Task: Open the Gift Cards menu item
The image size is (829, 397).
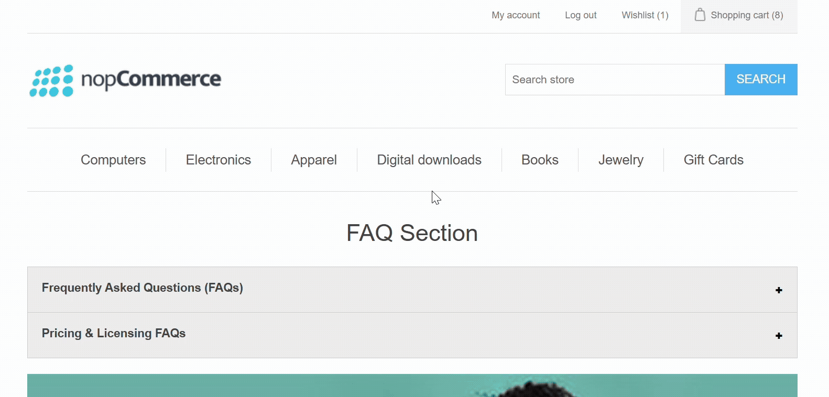Action: (713, 160)
